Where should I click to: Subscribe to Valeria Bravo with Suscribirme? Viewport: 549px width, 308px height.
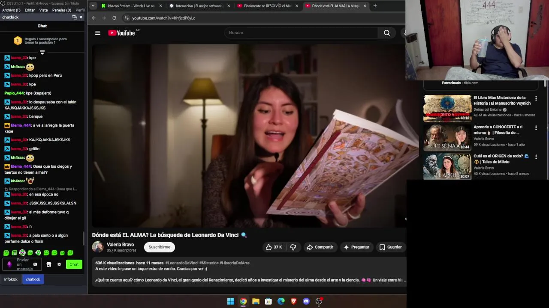[x=160, y=247]
